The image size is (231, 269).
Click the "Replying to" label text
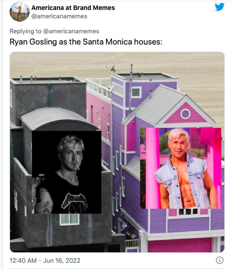tap(25, 31)
